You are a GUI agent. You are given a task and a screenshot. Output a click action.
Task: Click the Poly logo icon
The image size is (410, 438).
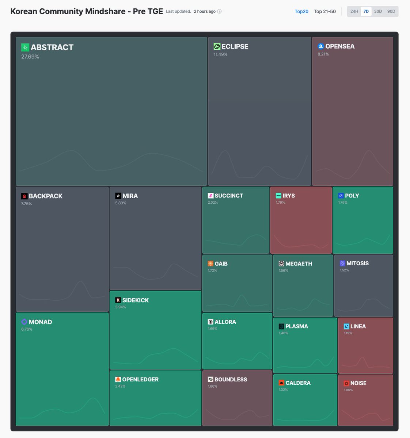[x=341, y=196]
